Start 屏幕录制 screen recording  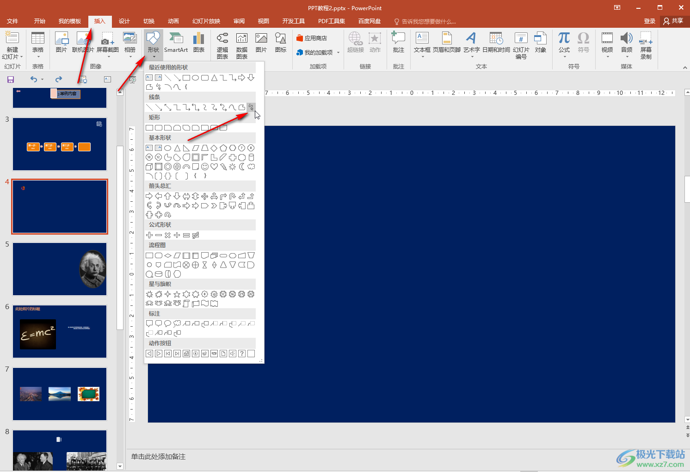(646, 45)
